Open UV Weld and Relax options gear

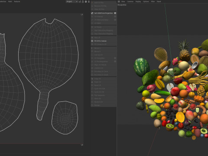point(115,20)
